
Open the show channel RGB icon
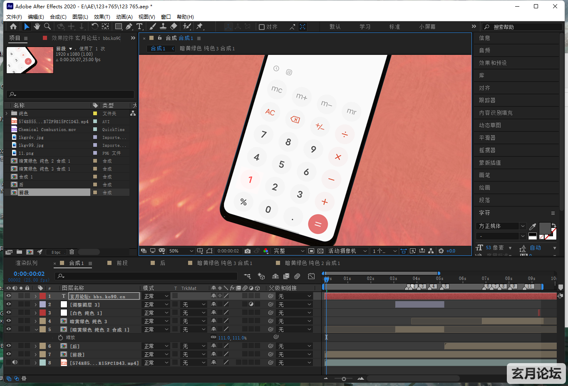tap(266, 251)
